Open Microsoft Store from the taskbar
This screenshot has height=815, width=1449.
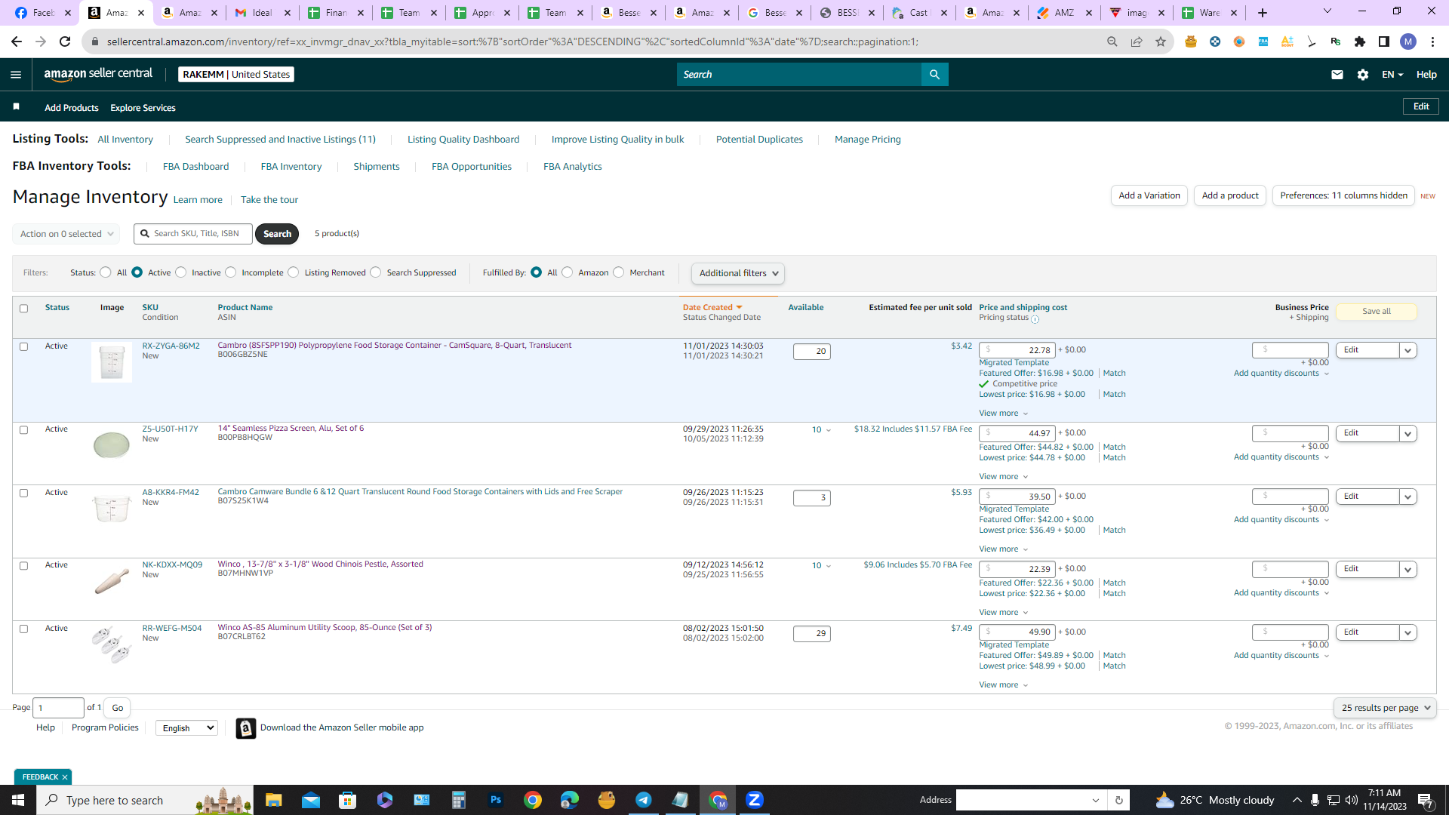click(x=347, y=800)
